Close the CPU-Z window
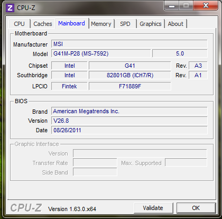This screenshot has width=222, height=219. (206, 6)
